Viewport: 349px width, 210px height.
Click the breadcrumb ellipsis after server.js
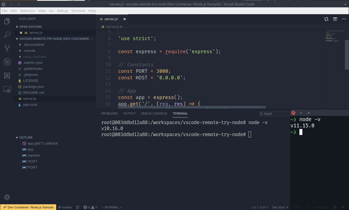coord(125,27)
